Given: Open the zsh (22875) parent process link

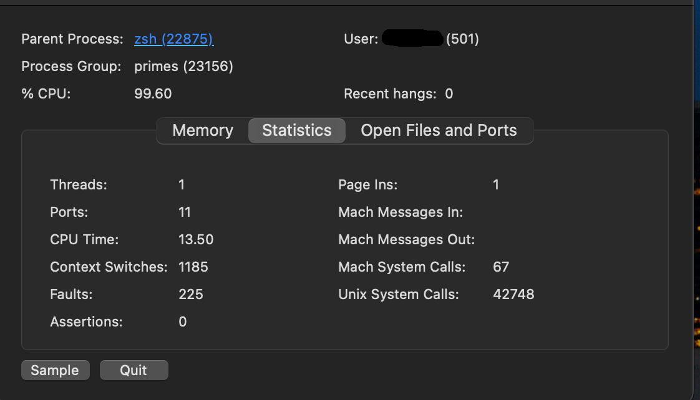Looking at the screenshot, I should pos(173,39).
